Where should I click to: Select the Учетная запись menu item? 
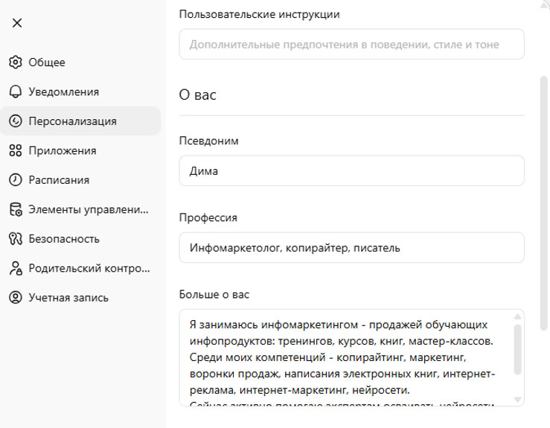[x=68, y=298]
